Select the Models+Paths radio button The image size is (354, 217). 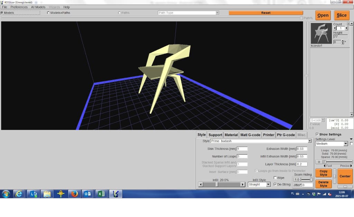(48, 13)
